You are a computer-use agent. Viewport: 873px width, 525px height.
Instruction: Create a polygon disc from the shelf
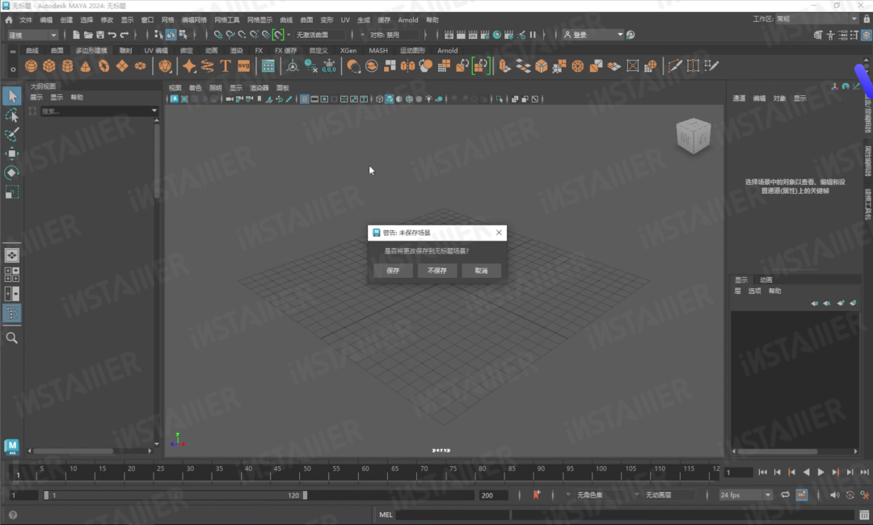pos(141,66)
